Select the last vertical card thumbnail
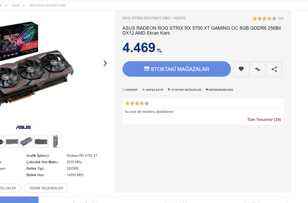Image resolution: width=308 pixels, height=203 pixels. tap(55, 141)
